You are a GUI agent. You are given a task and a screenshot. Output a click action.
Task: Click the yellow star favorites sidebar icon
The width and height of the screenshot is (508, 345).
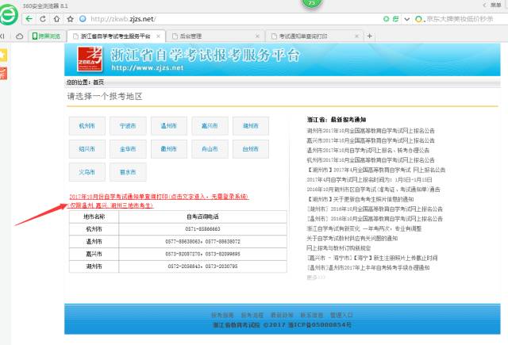(x=3, y=55)
